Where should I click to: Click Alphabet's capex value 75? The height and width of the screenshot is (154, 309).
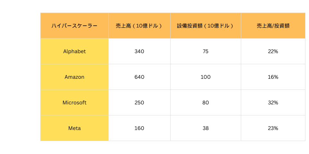206,51
